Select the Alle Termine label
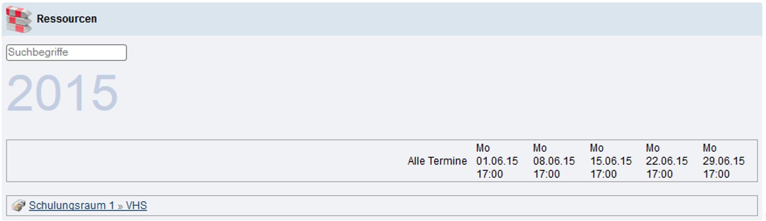Image resolution: width=766 pixels, height=221 pixels. click(x=437, y=161)
